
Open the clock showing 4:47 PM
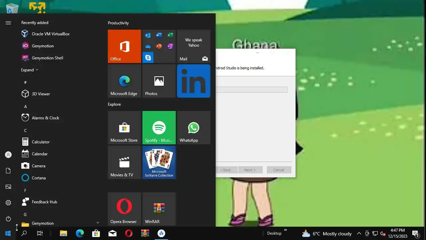[398, 233]
